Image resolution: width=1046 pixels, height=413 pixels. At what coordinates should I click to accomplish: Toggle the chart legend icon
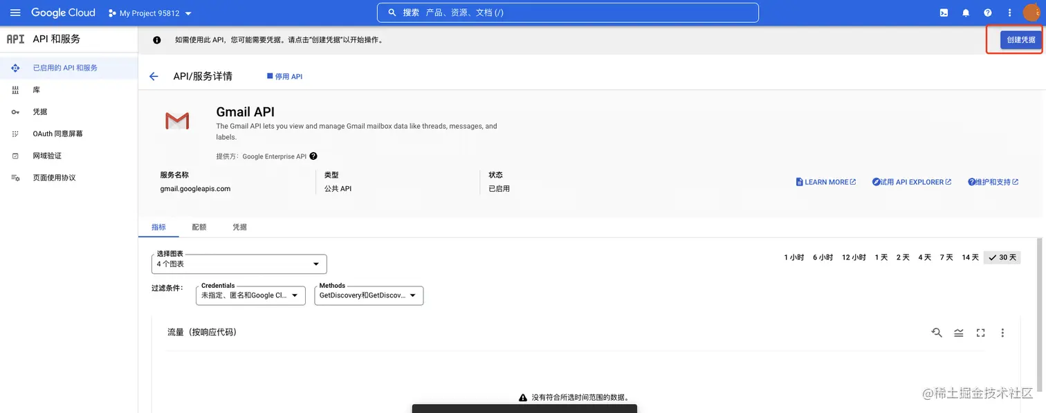point(959,333)
